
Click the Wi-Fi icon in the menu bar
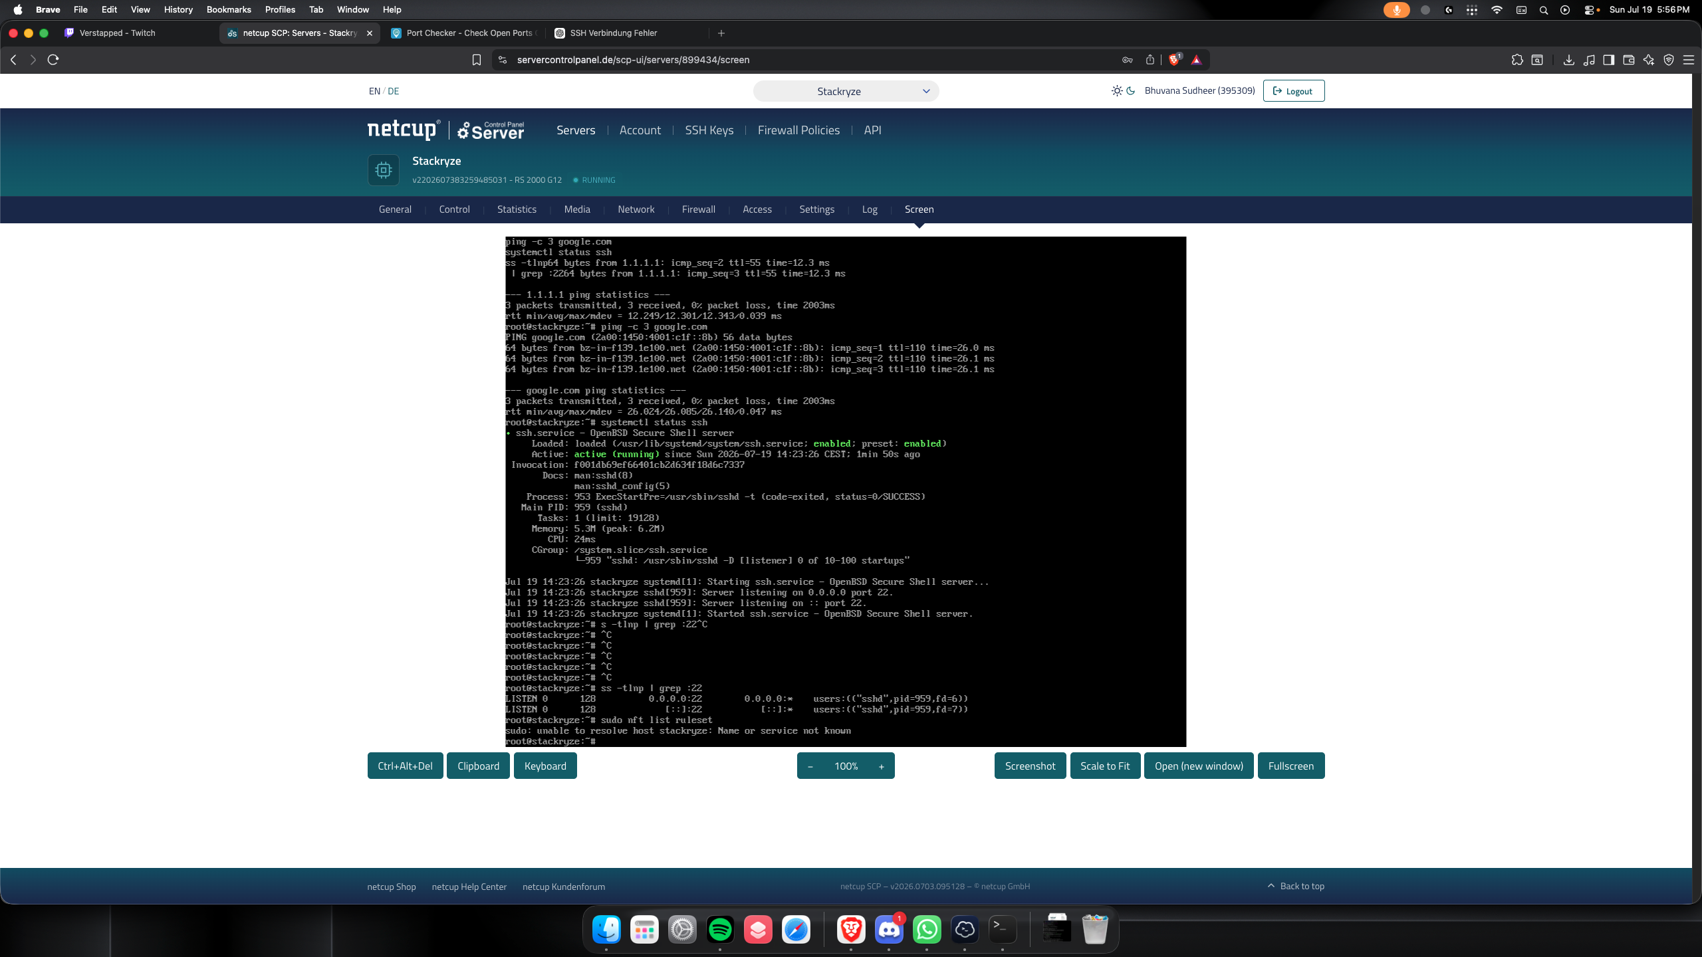1497,10
